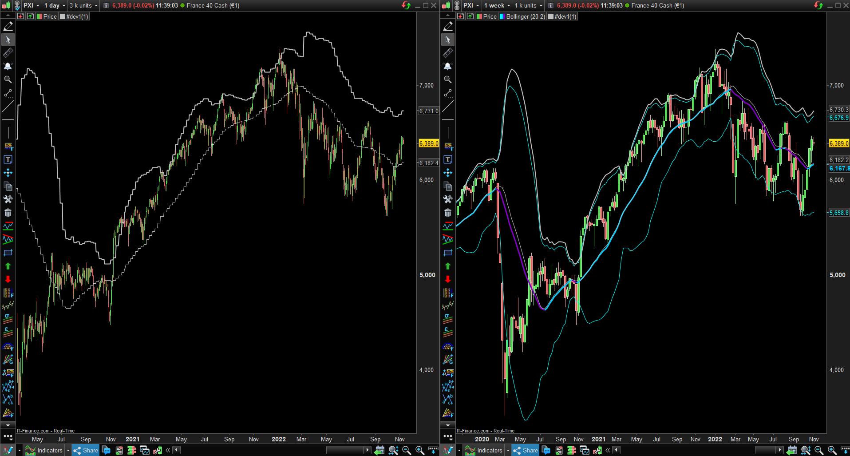The height and width of the screenshot is (456, 850).
Task: Click the Share button on left chart
Action: tap(86, 450)
